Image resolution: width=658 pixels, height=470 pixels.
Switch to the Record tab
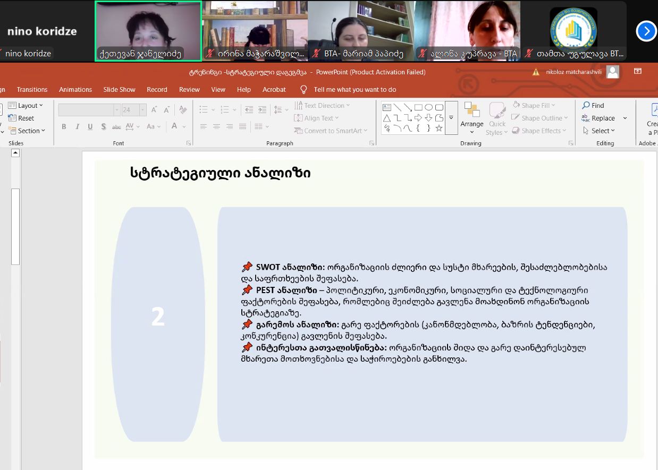(157, 90)
